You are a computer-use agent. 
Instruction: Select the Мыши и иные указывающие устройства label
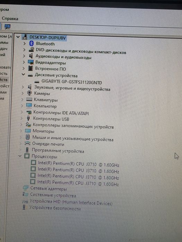(73, 138)
